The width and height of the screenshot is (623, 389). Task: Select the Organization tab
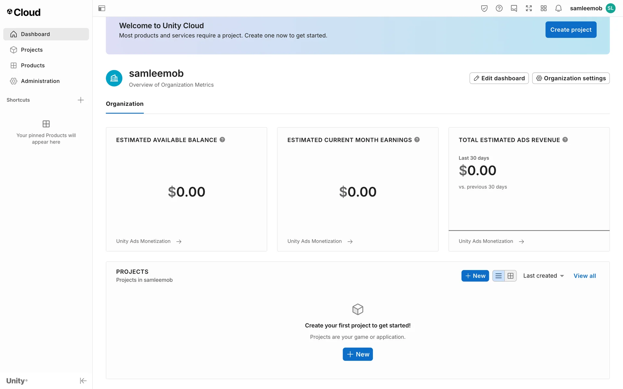click(125, 104)
